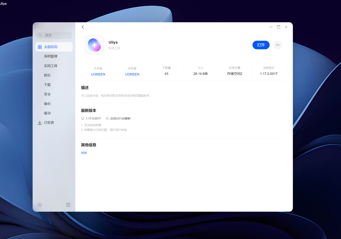The width and height of the screenshot is (341, 239).
Task: Click the Uliya app icon thumbnail
Action: pos(94,45)
